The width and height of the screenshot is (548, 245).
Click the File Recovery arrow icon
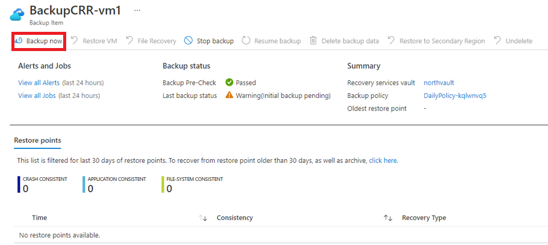(x=129, y=40)
